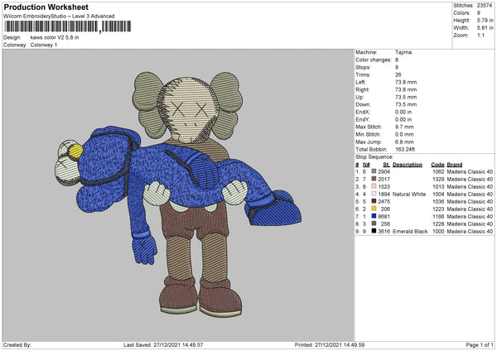
Task: Click the Colorway 1 value text
Action: pyautogui.click(x=43, y=45)
